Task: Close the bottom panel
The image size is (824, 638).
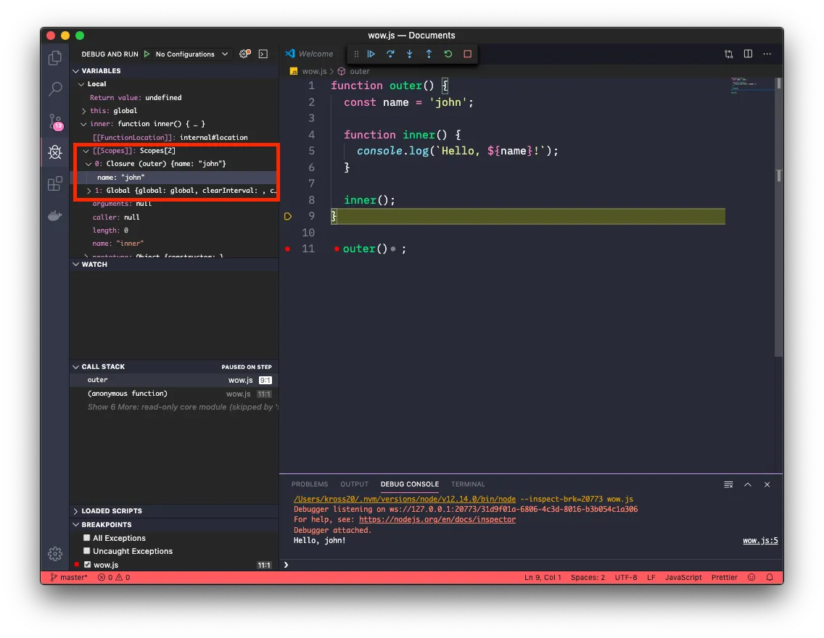Action: 767,485
